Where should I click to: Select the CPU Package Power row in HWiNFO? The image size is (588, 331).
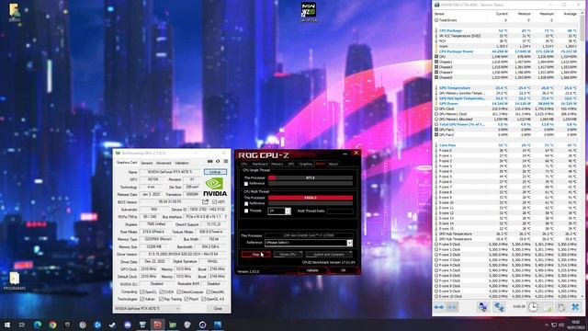tap(506, 51)
